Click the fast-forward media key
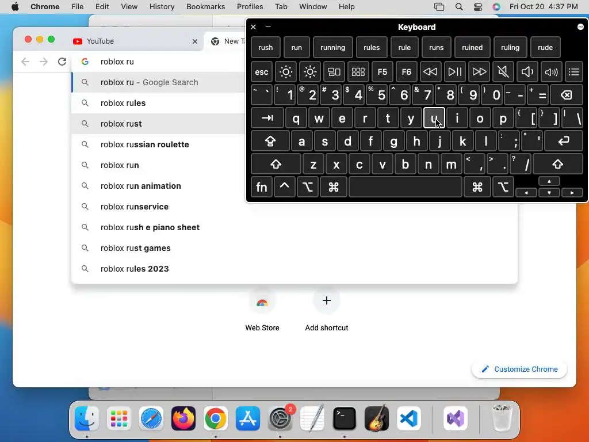 [479, 72]
